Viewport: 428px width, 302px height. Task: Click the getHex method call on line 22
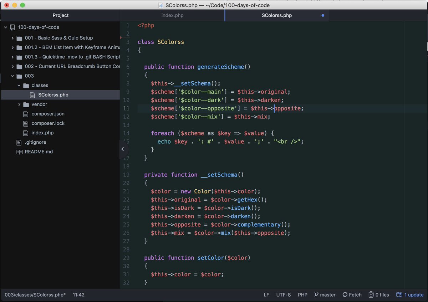(248, 200)
